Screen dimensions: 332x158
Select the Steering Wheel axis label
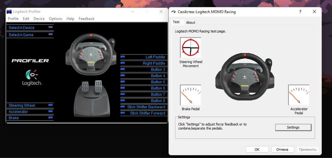coord(22,105)
